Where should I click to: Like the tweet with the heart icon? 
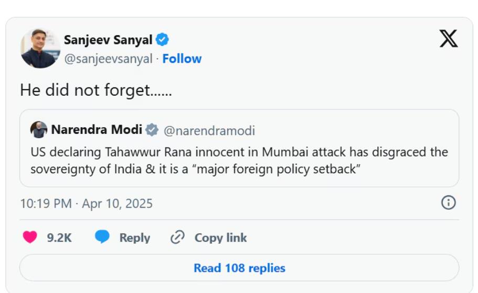[x=30, y=237]
